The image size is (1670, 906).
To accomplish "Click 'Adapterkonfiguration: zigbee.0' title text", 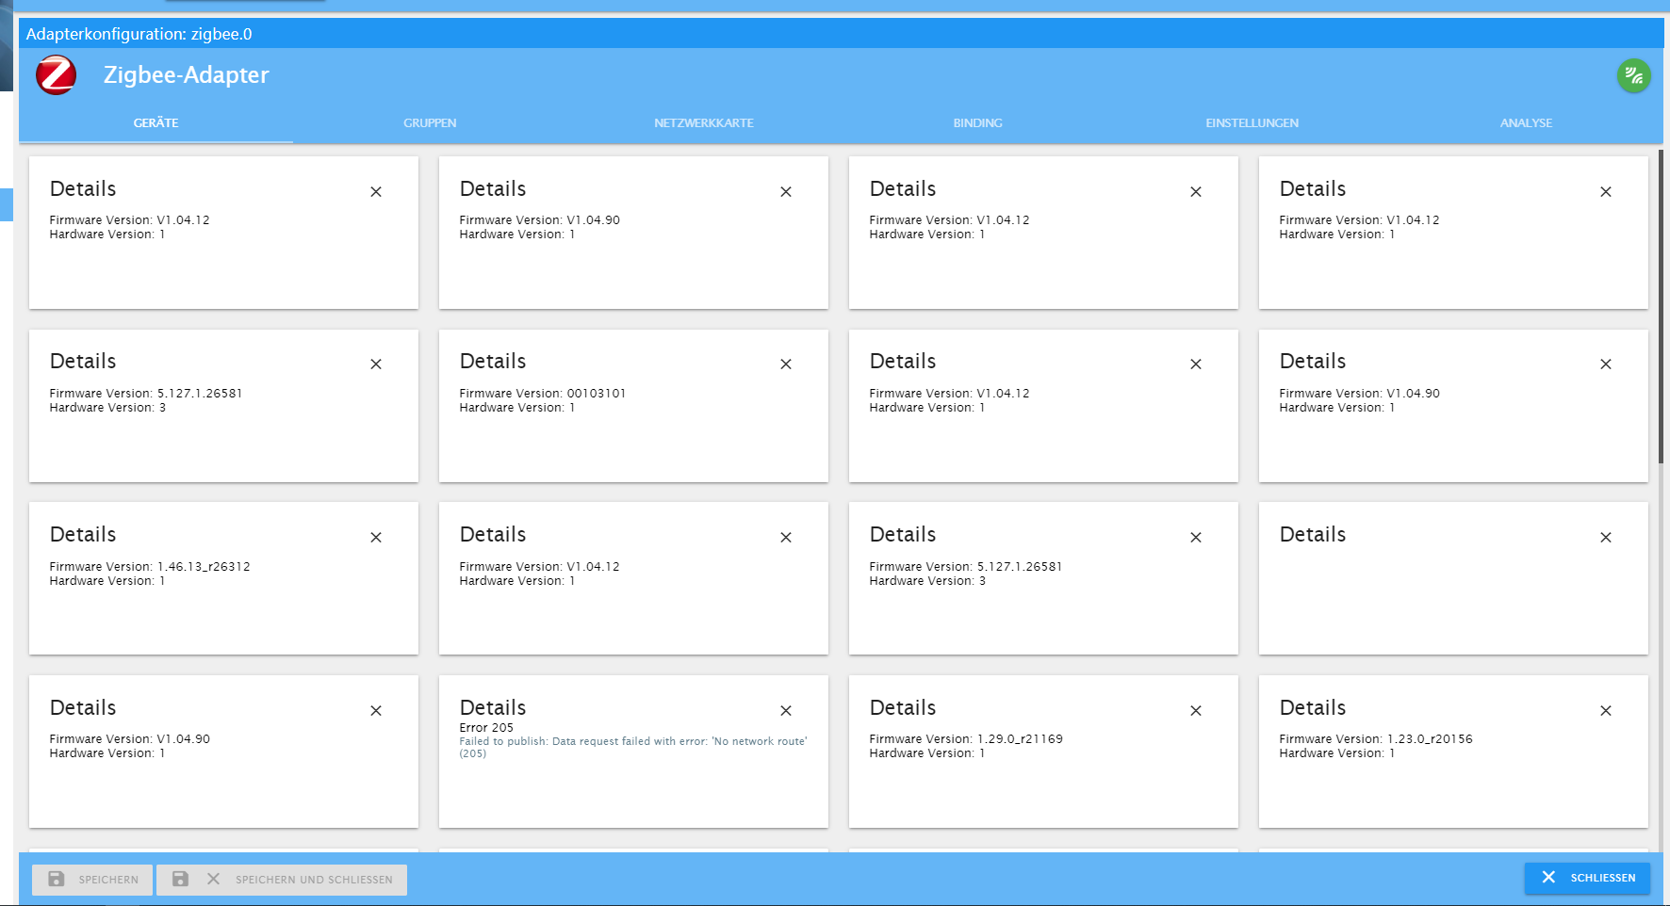I will click(139, 34).
